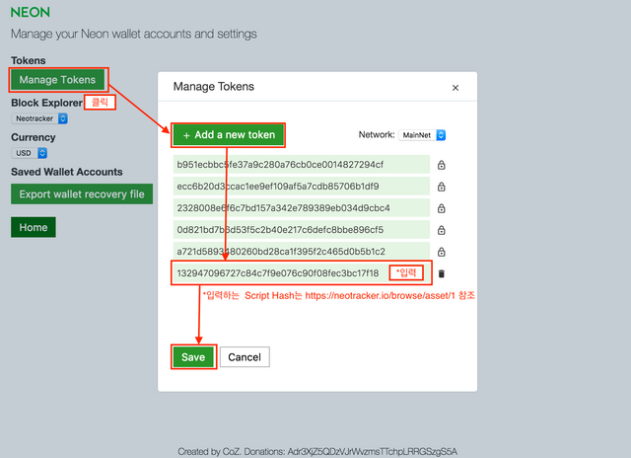Screen dimensions: 631x458
Task: Click the NEON logo
Action: (x=31, y=12)
